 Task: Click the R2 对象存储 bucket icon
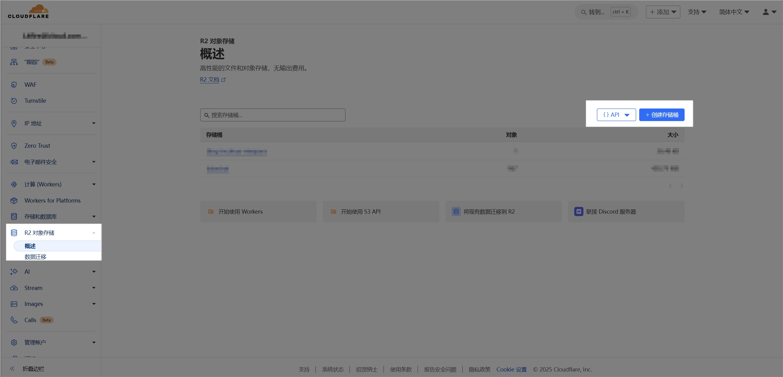tap(14, 233)
